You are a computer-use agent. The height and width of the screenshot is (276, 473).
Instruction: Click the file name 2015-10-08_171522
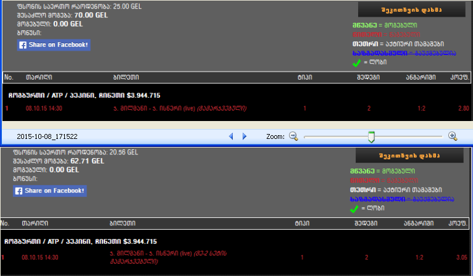pyautogui.click(x=47, y=136)
